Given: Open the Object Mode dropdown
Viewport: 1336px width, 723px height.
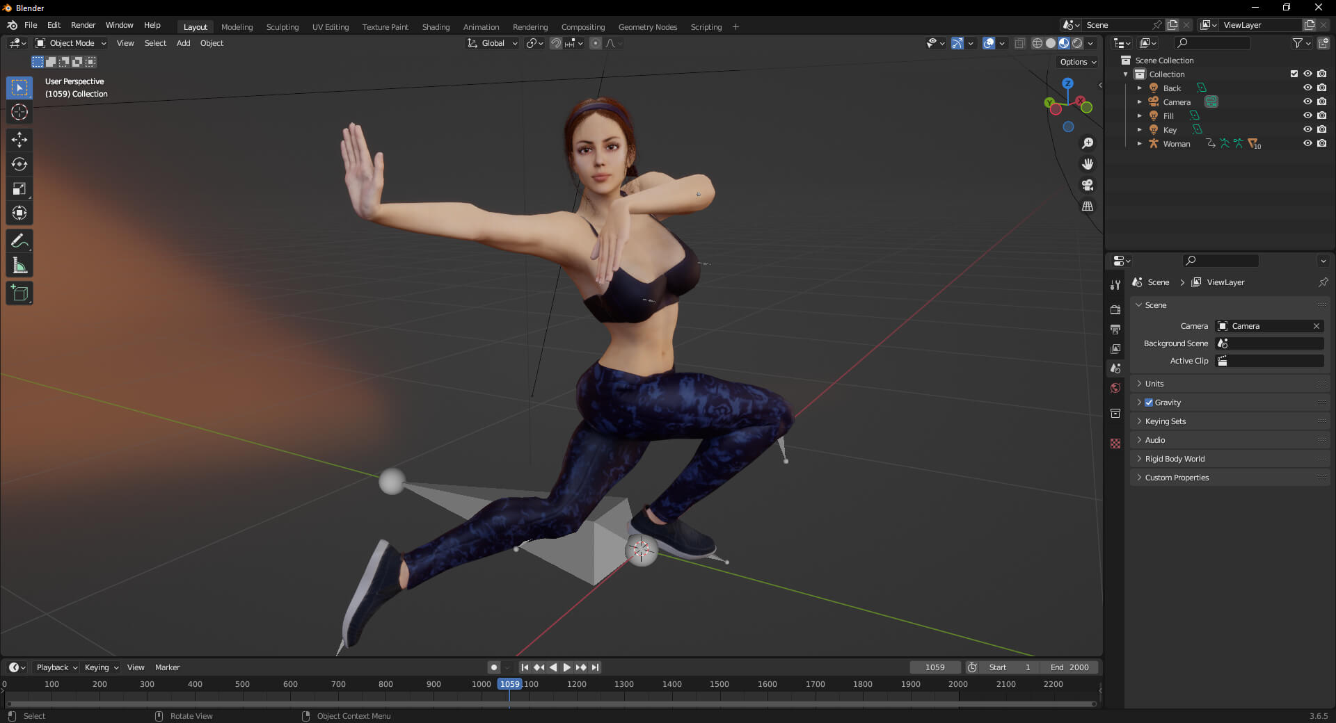Looking at the screenshot, I should (71, 43).
